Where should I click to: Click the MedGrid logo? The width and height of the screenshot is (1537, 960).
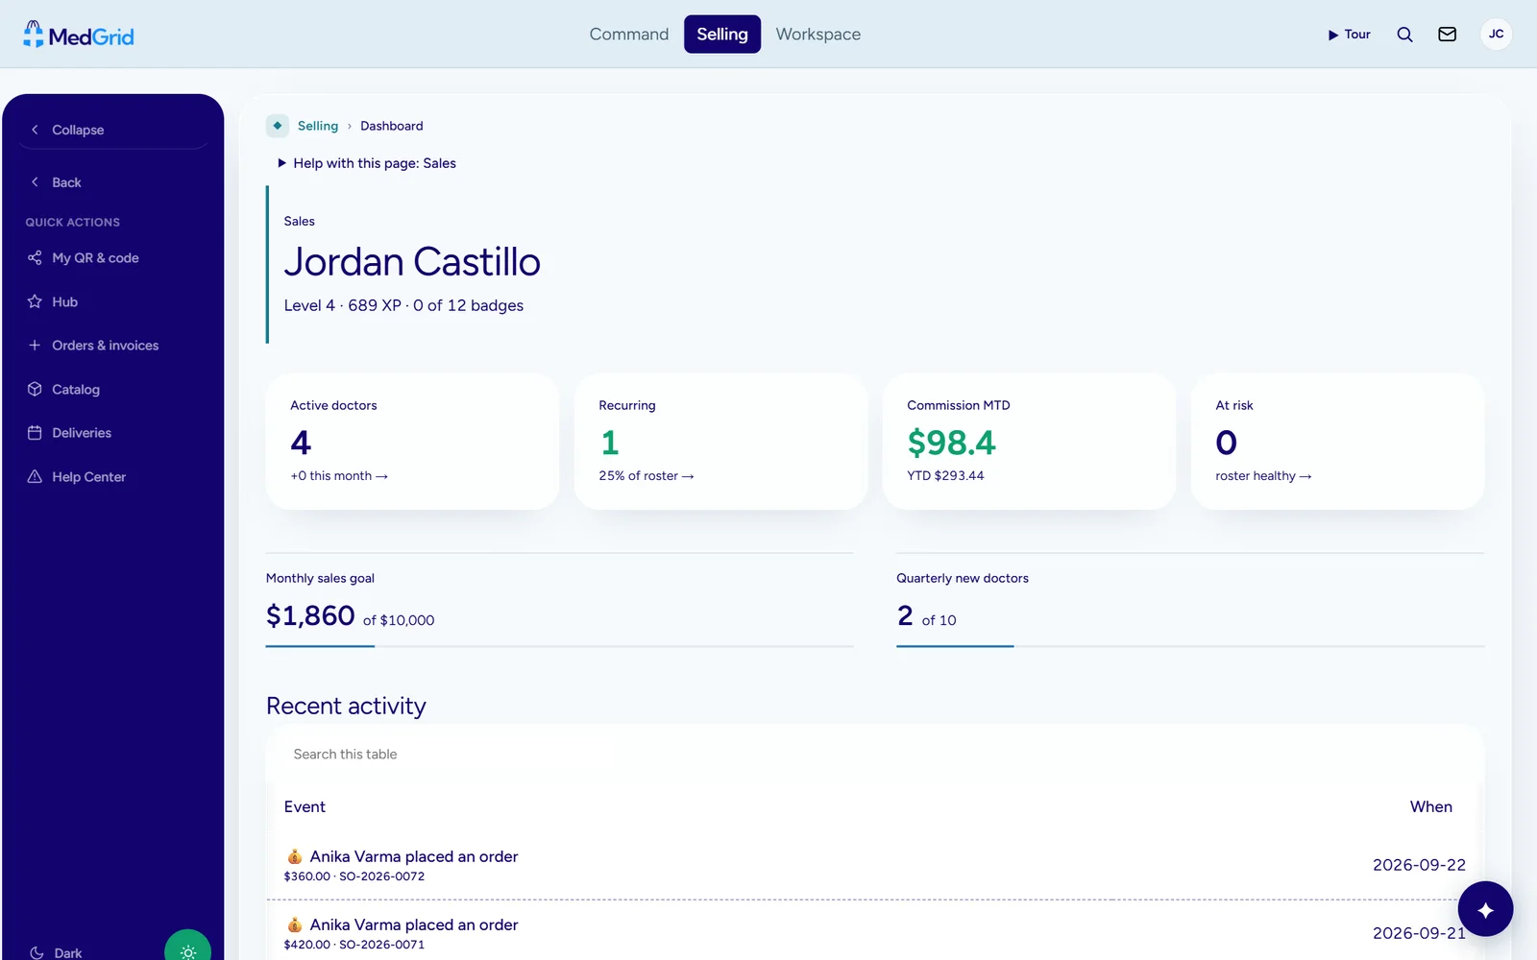[78, 35]
